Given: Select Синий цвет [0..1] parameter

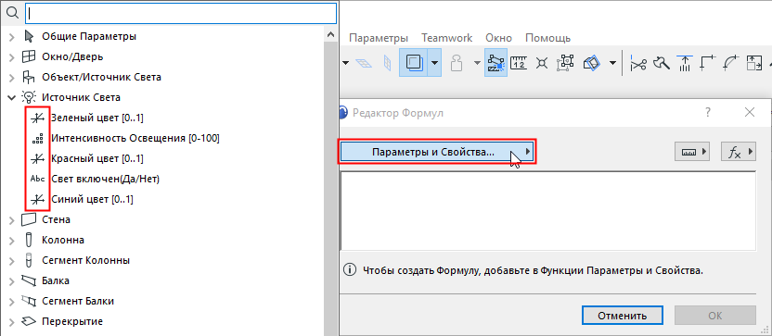Looking at the screenshot, I should (x=92, y=200).
